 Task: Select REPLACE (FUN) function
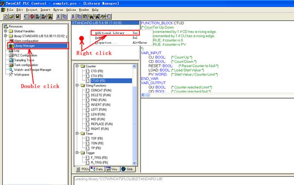coord(102,124)
